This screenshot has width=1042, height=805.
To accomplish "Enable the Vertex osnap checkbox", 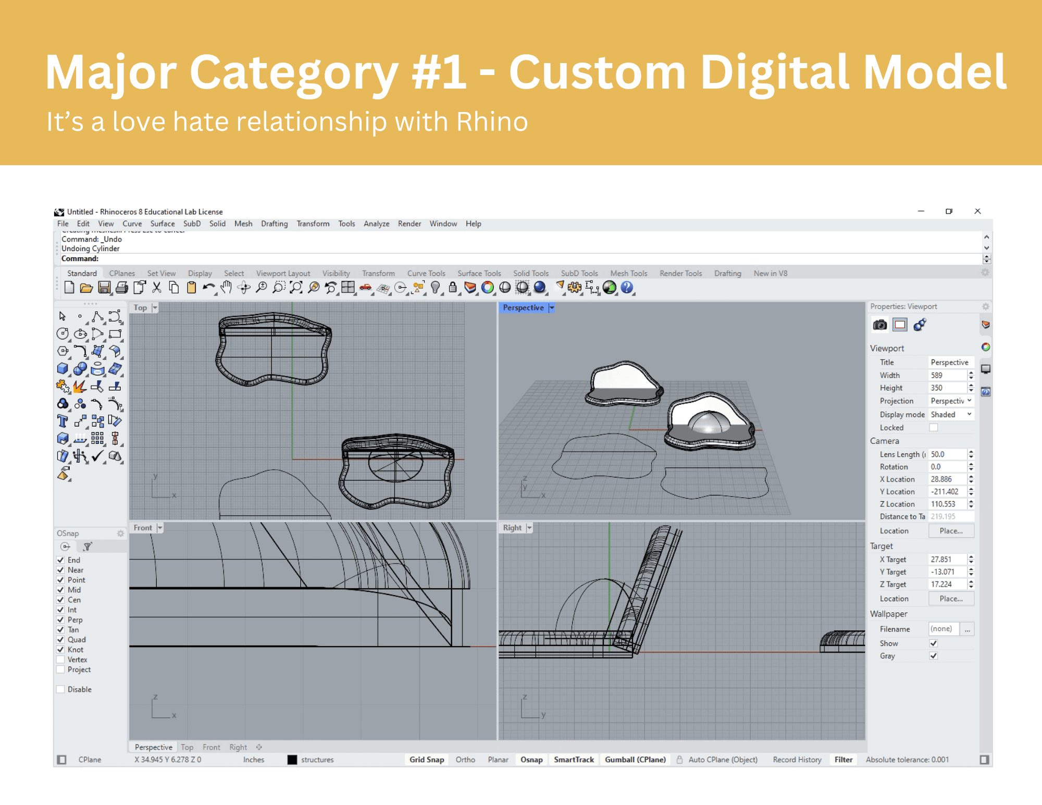I will [x=60, y=660].
